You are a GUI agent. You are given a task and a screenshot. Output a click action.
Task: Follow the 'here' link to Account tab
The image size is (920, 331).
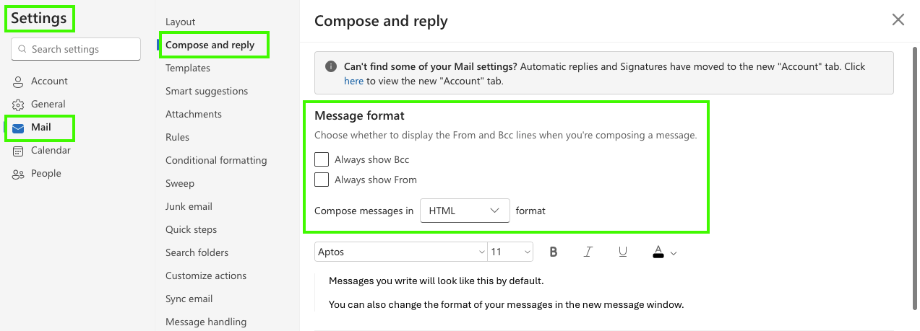(x=353, y=81)
